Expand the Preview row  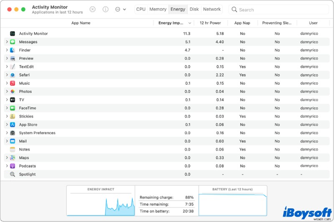point(7,58)
